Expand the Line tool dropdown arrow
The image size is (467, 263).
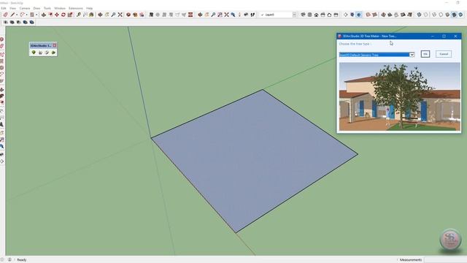pyautogui.click(x=17, y=15)
